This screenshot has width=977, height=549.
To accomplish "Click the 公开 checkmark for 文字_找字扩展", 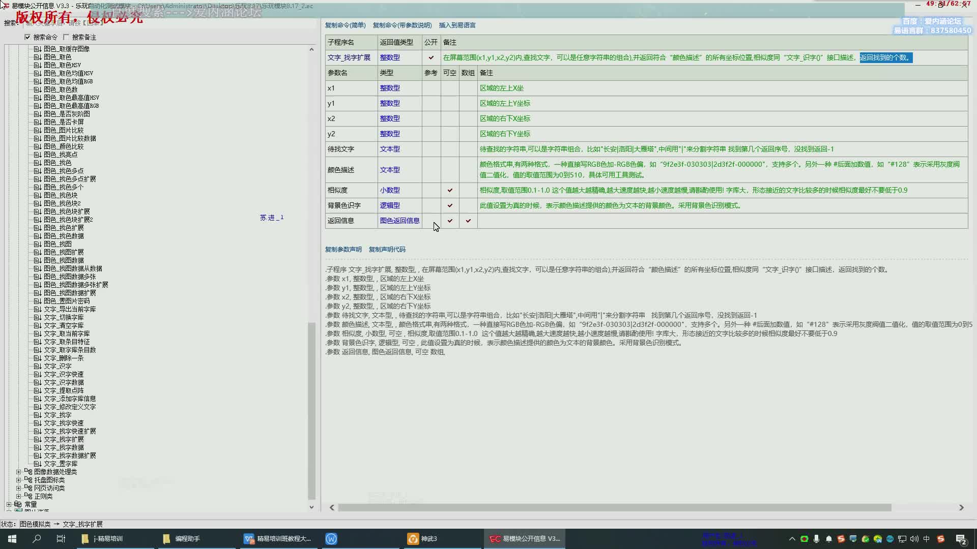I will 431,57.
